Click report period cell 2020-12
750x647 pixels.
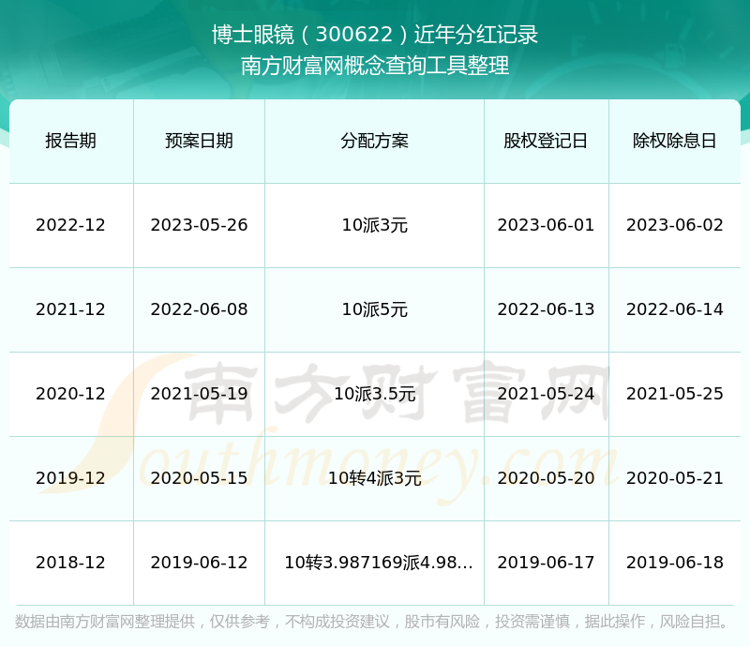click(71, 394)
